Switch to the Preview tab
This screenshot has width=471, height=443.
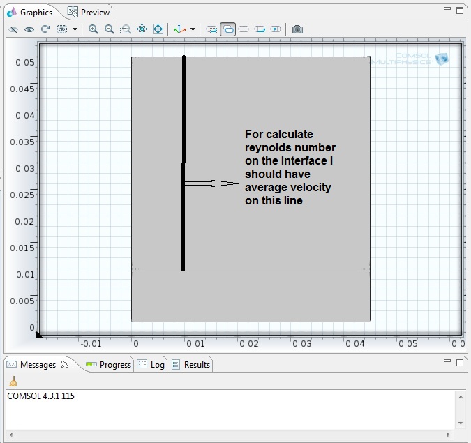[89, 13]
